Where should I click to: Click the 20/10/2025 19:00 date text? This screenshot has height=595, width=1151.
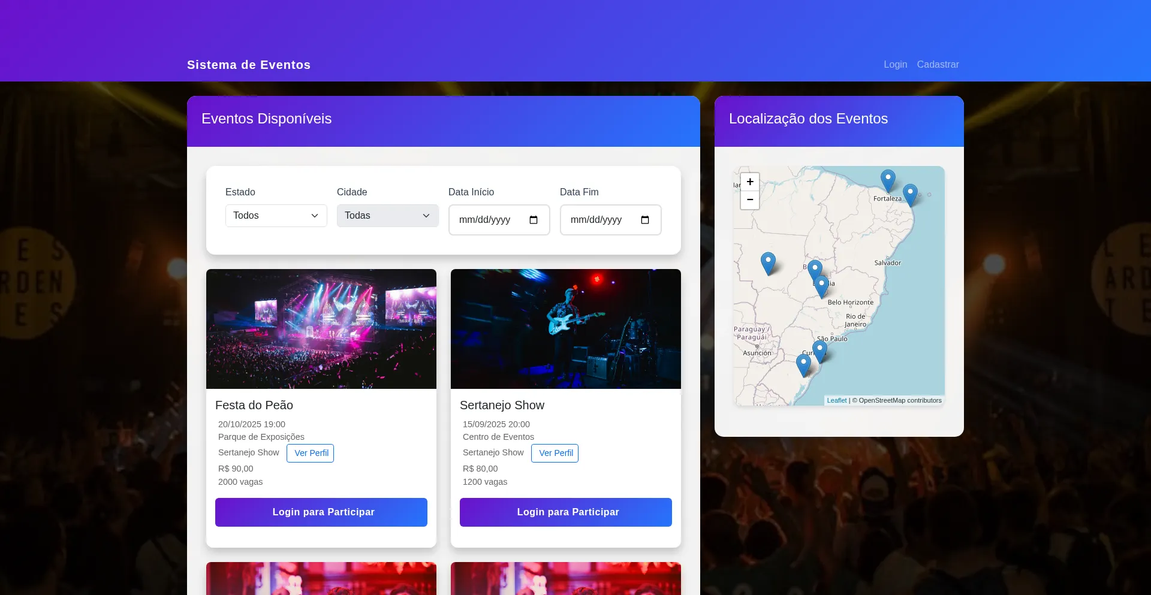tap(252, 424)
